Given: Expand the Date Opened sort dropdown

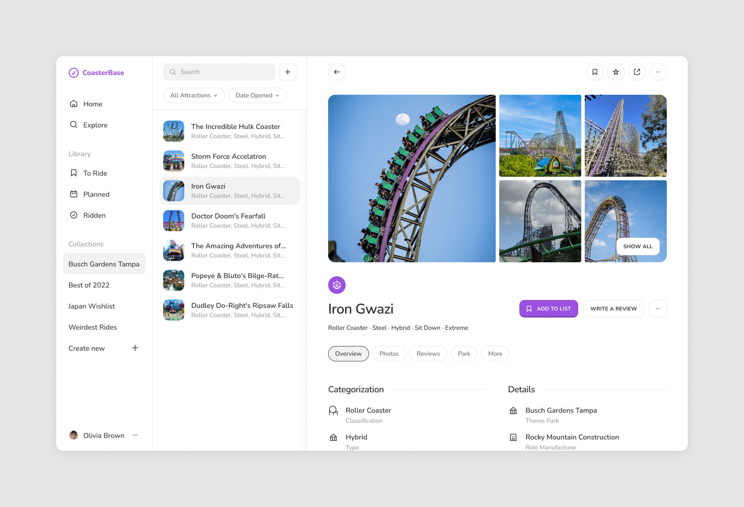Looking at the screenshot, I should [x=257, y=95].
